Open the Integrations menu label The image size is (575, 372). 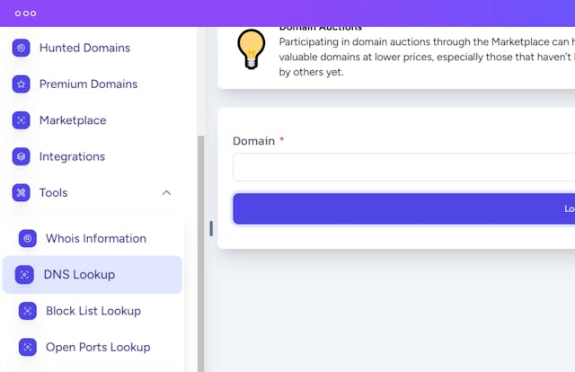tap(72, 156)
